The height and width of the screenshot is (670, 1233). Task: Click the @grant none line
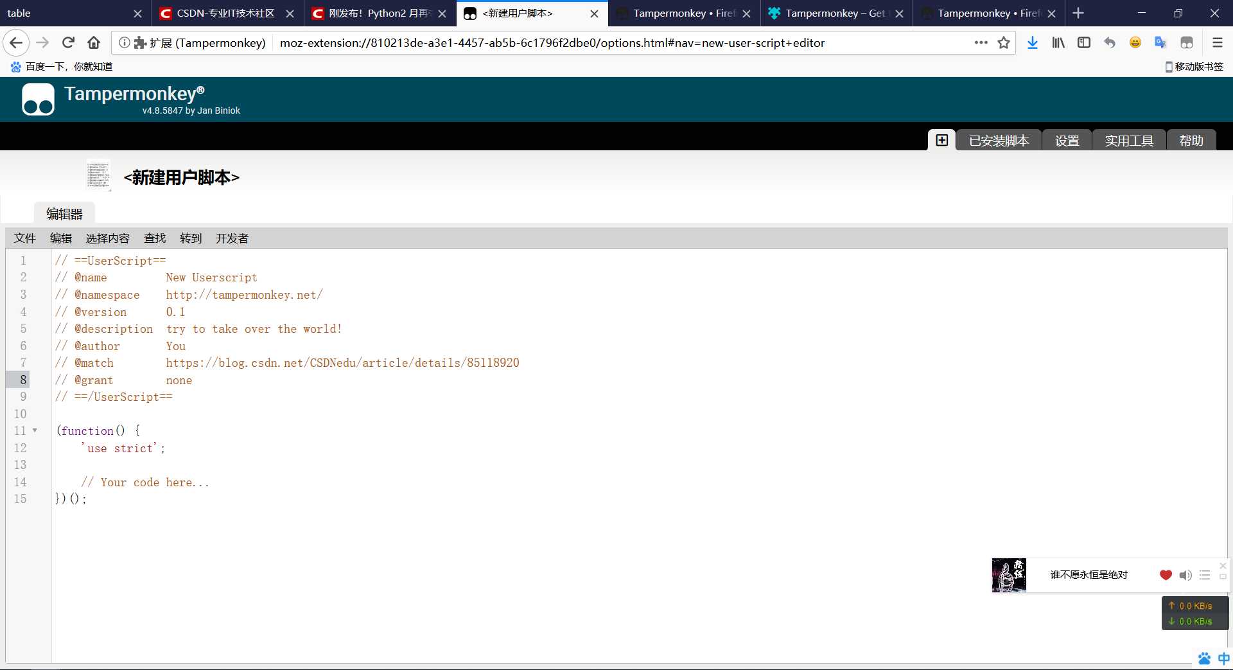(x=123, y=380)
